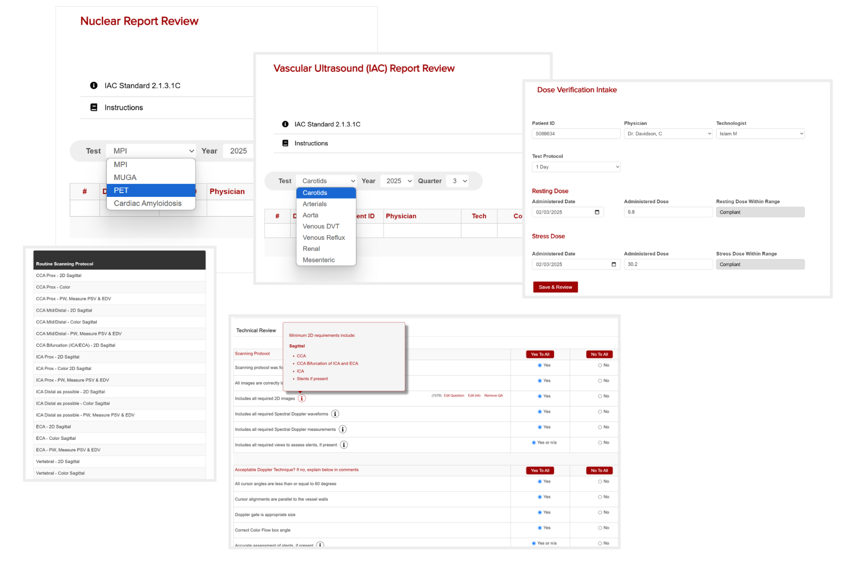Choose Yes or n/a for views to assess stents

tap(534, 442)
